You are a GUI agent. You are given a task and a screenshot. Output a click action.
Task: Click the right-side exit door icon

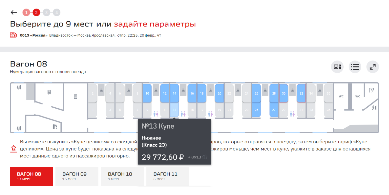(374, 108)
